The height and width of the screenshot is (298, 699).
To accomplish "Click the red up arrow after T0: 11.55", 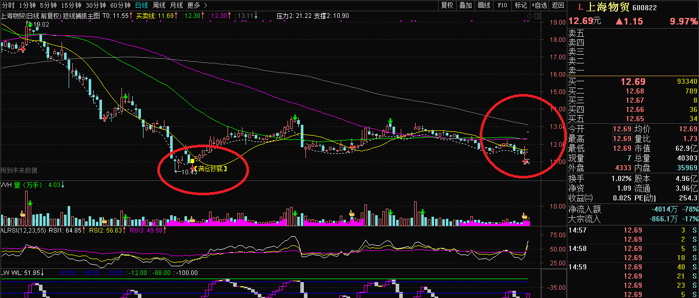I will pos(132,16).
